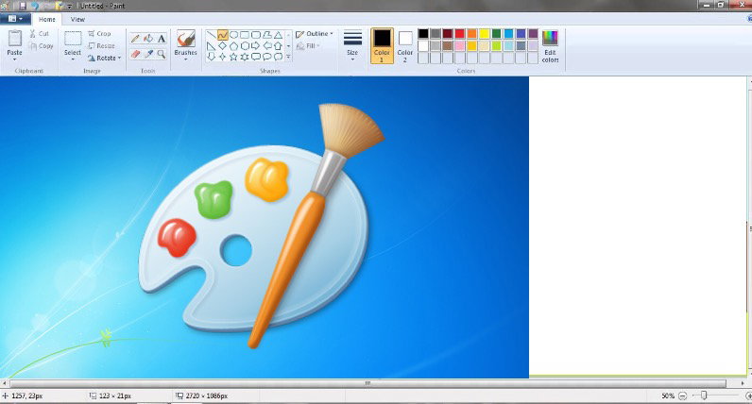
Task: Open the blue Paint file menu
Action: click(x=15, y=19)
